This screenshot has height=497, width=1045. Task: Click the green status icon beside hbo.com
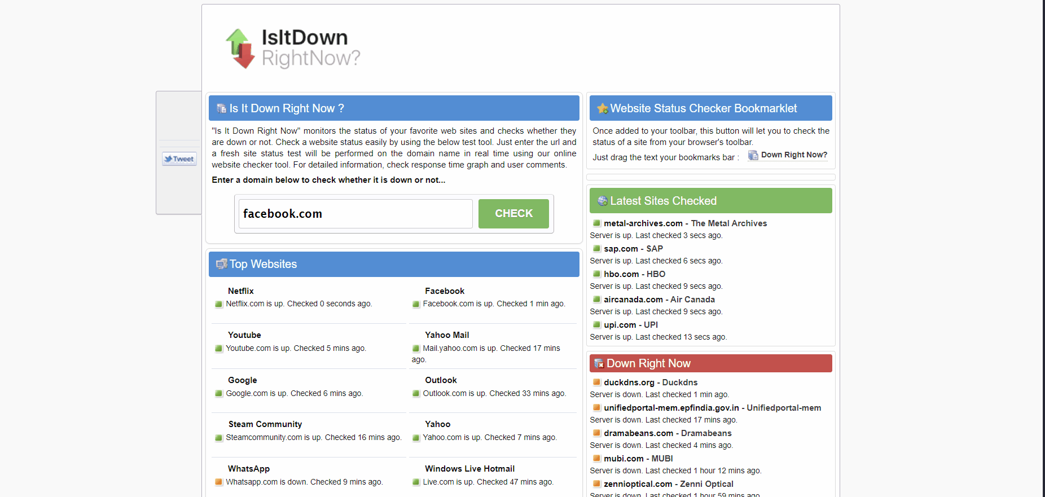tap(596, 274)
